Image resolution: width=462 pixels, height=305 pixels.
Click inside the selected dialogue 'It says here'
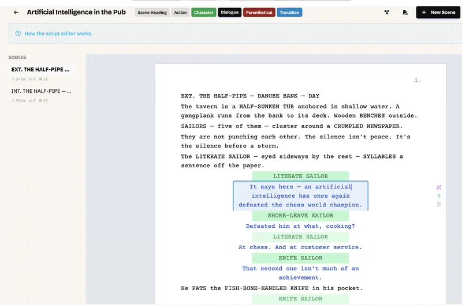point(300,195)
